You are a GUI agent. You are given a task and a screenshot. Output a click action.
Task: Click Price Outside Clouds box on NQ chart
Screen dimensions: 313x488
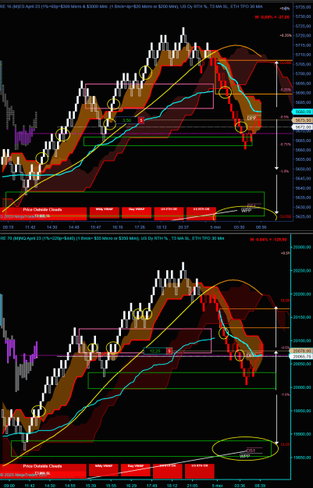[x=43, y=469]
